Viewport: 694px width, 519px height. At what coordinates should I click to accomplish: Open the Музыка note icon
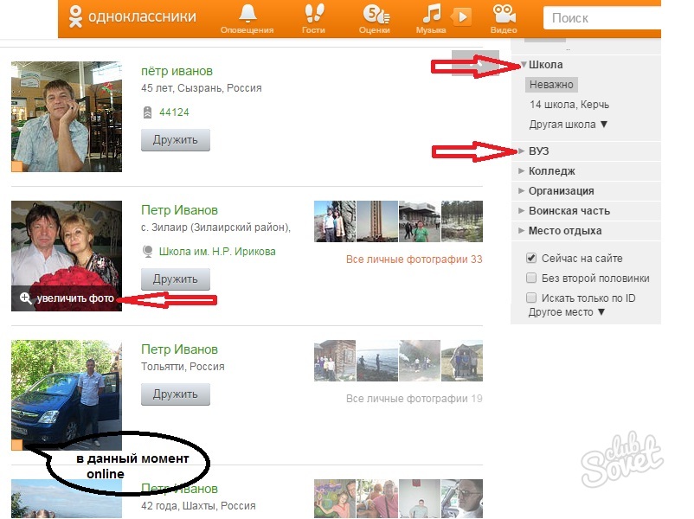[431, 14]
